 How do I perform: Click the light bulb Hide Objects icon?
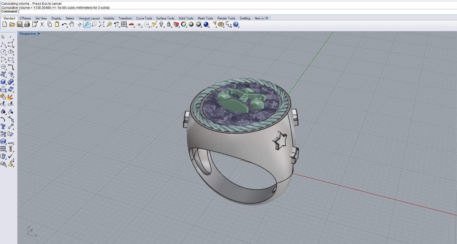pos(161,24)
